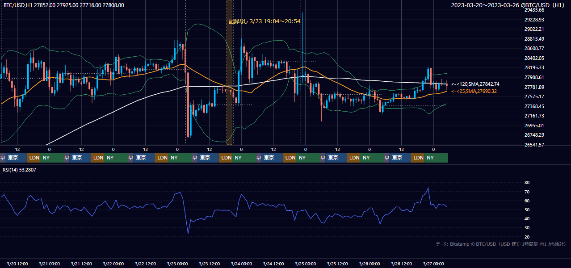Select the 3/22 12:00 date label
Screen dimensions: 571x268
145,264
